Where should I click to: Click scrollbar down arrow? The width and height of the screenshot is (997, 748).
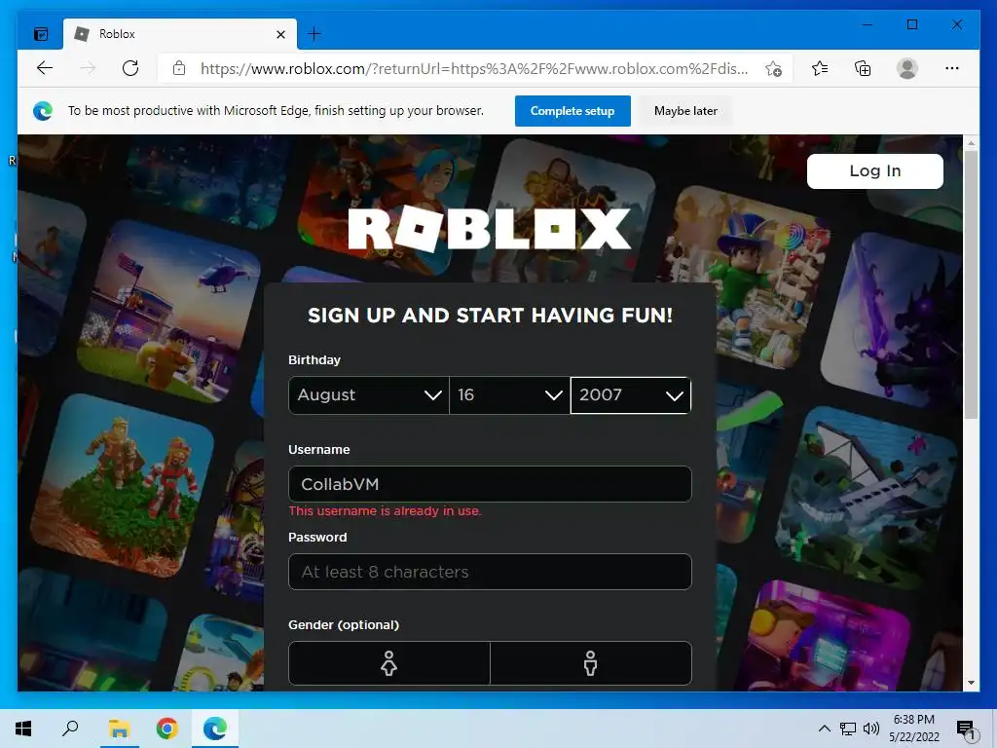pyautogui.click(x=971, y=683)
